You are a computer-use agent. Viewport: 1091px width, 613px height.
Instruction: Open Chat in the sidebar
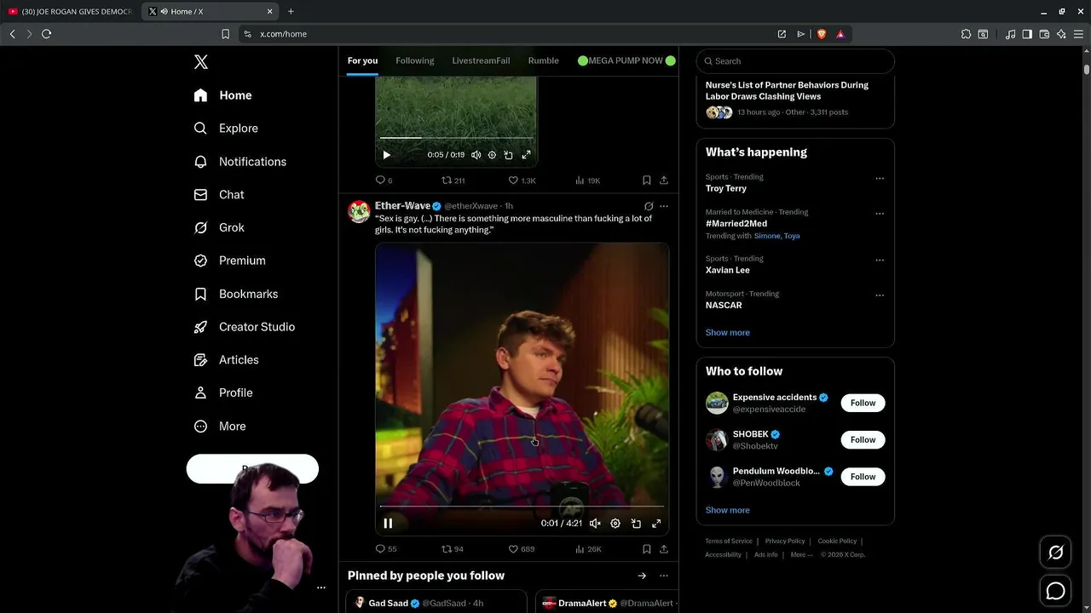[x=220, y=195]
